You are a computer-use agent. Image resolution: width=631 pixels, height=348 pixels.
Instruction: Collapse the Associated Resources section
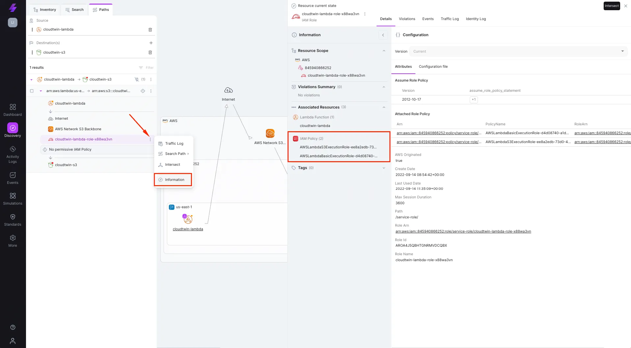[384, 107]
